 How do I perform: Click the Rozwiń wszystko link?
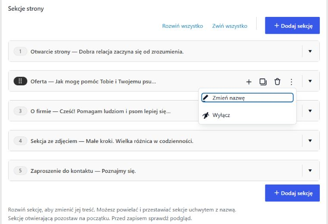coord(183,26)
